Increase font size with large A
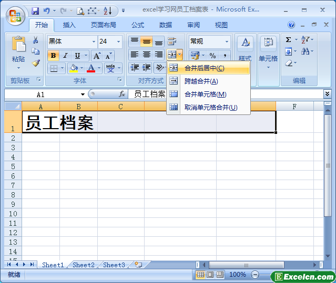Screen dimensions: 336x283 (x=97, y=56)
